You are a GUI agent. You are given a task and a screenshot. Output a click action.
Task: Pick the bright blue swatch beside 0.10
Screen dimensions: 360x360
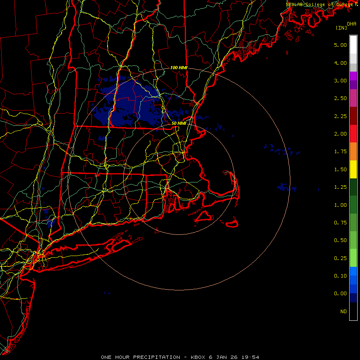(x=353, y=271)
